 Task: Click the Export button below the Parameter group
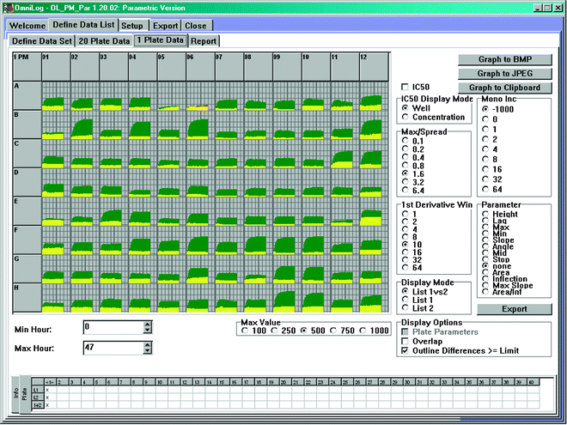click(x=515, y=309)
